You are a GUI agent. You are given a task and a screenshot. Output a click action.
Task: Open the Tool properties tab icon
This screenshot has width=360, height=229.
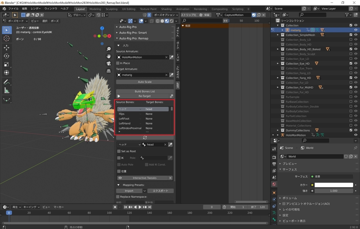pyautogui.click(x=274, y=149)
